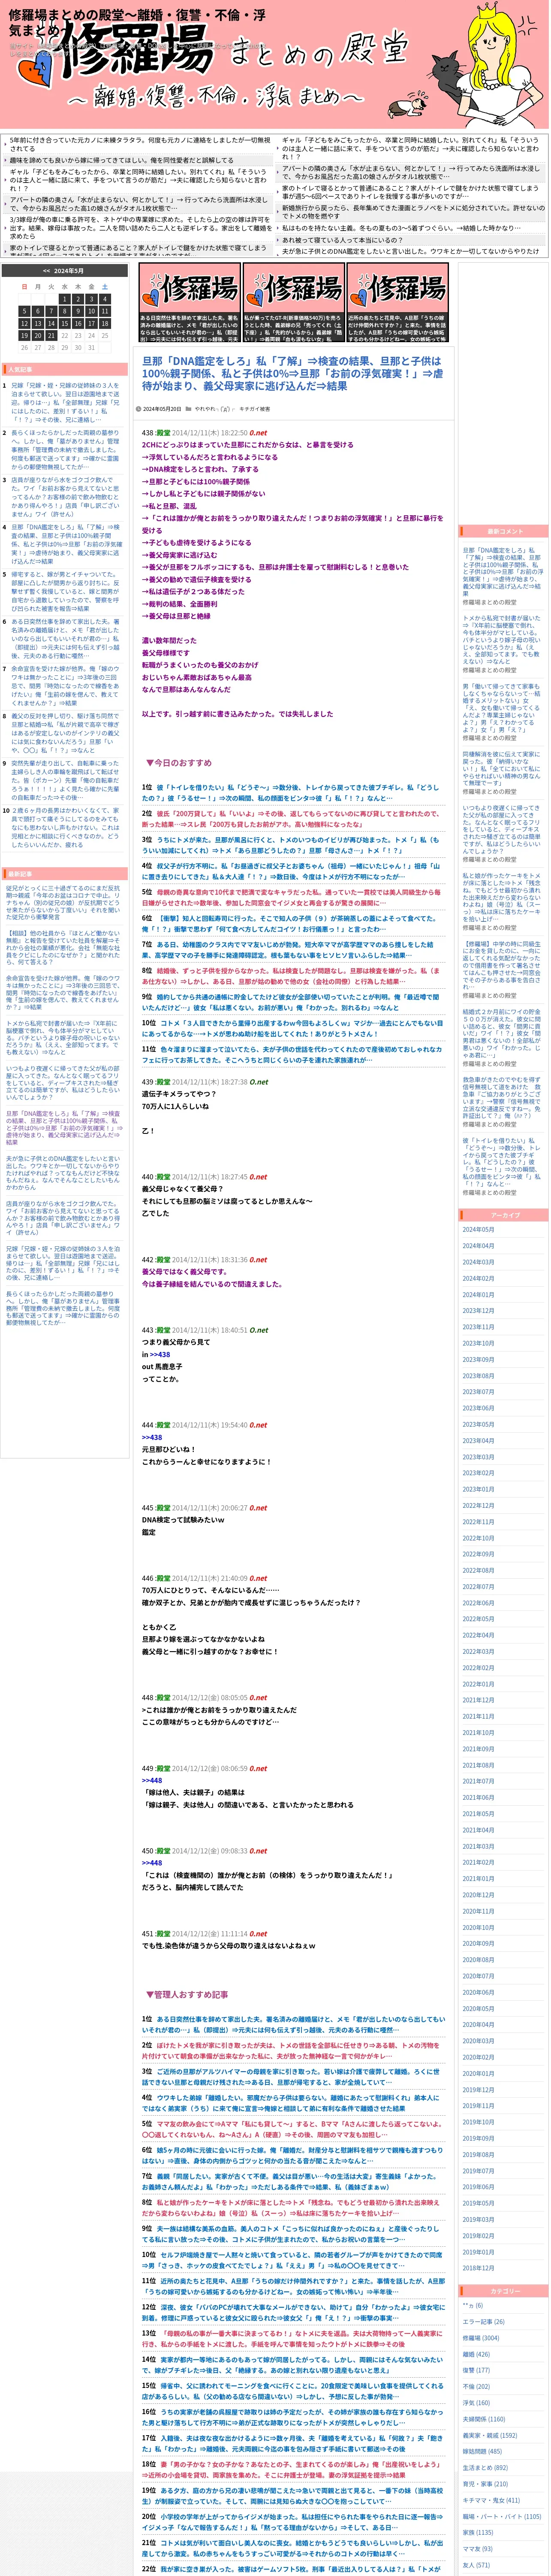This screenshot has height=2576, width=551.
Task: Open archive 2020年12月
Action: (478, 1895)
